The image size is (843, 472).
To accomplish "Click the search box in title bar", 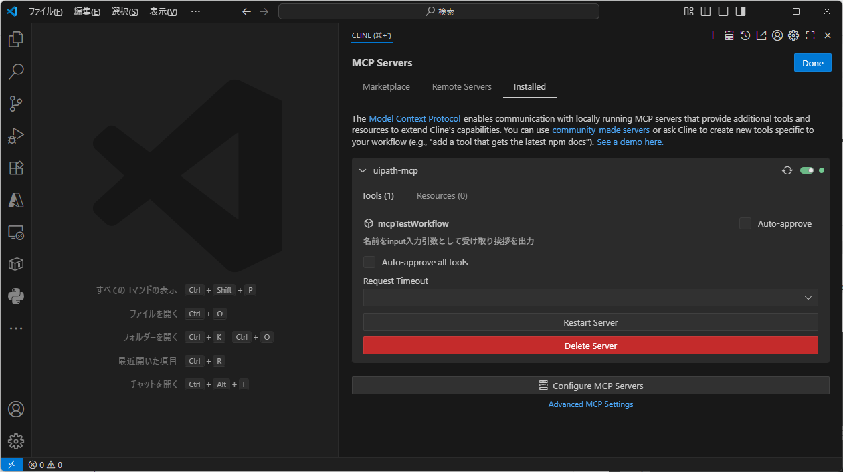I will point(438,11).
